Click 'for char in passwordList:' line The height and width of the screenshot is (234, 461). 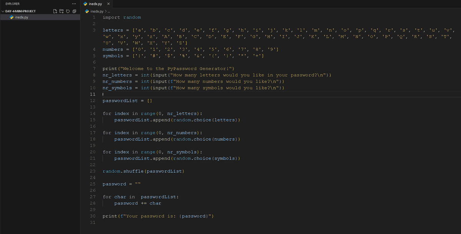(x=141, y=197)
